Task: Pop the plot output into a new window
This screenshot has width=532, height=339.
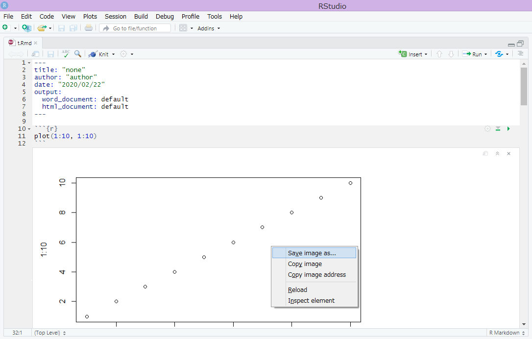Action: (x=485, y=154)
